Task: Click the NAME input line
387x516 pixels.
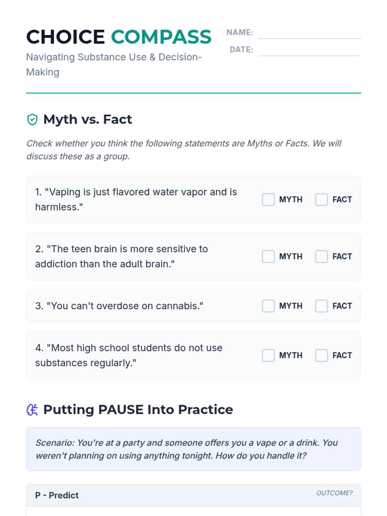Action: [309, 34]
